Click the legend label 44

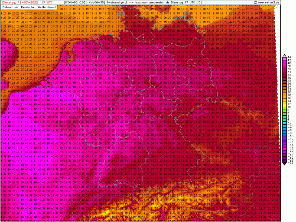tap(289, 57)
